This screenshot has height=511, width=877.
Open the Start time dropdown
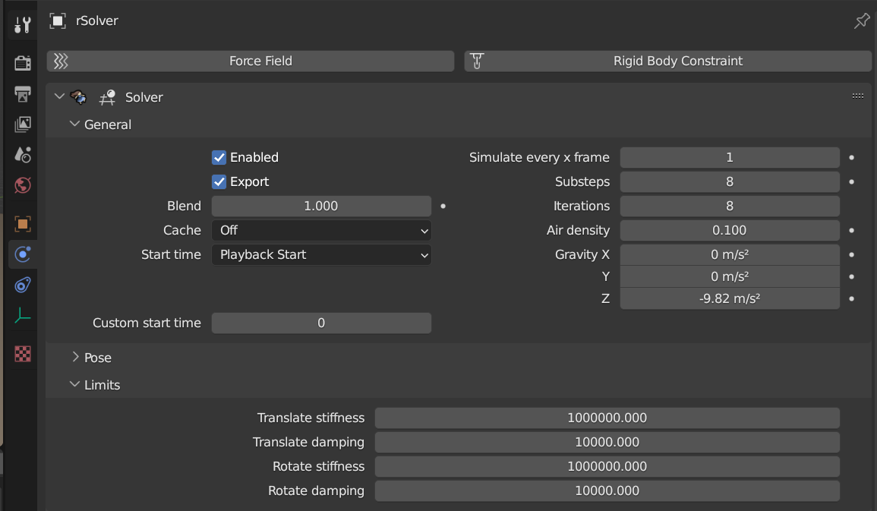[321, 254]
